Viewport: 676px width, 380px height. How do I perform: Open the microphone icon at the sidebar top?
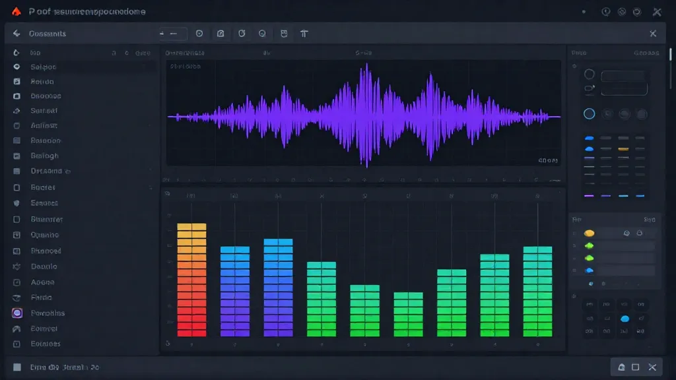(17, 53)
